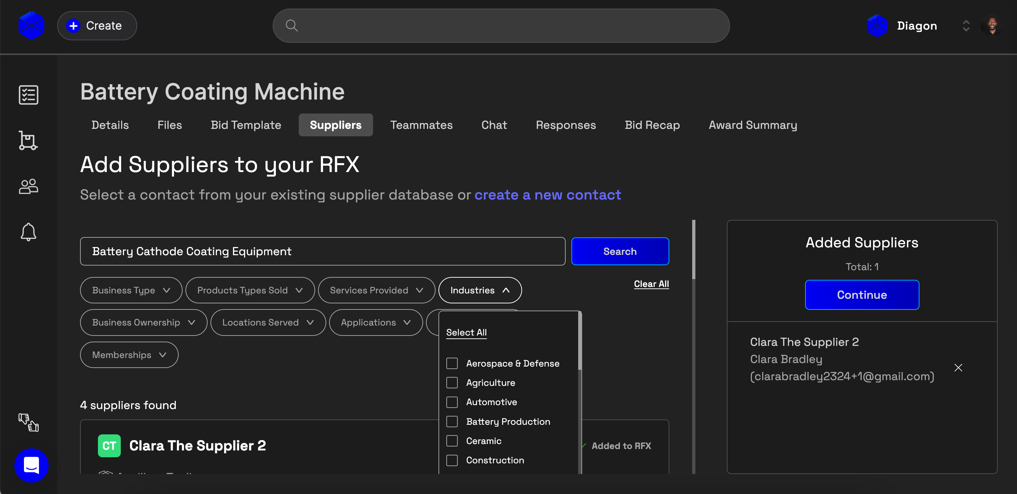The height and width of the screenshot is (494, 1017).
Task: Open the contacts people icon
Action: coord(29,186)
